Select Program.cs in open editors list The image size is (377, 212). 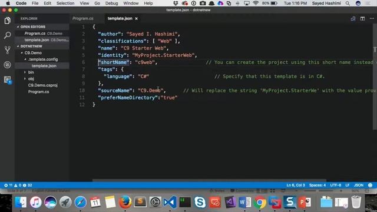(42, 34)
